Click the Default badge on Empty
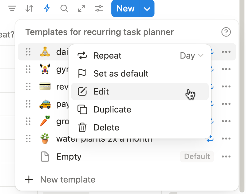 197,157
